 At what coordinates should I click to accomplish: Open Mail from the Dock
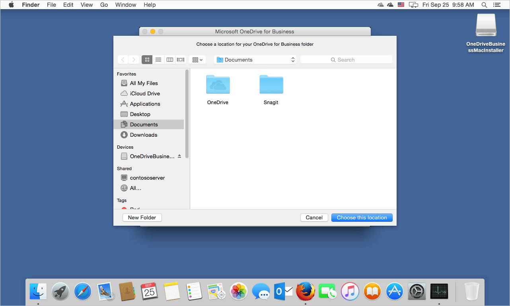(x=105, y=292)
